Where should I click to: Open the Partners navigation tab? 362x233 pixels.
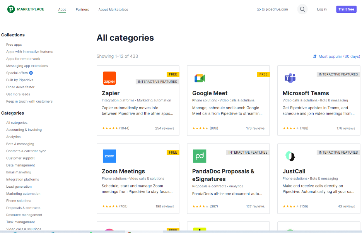[82, 9]
